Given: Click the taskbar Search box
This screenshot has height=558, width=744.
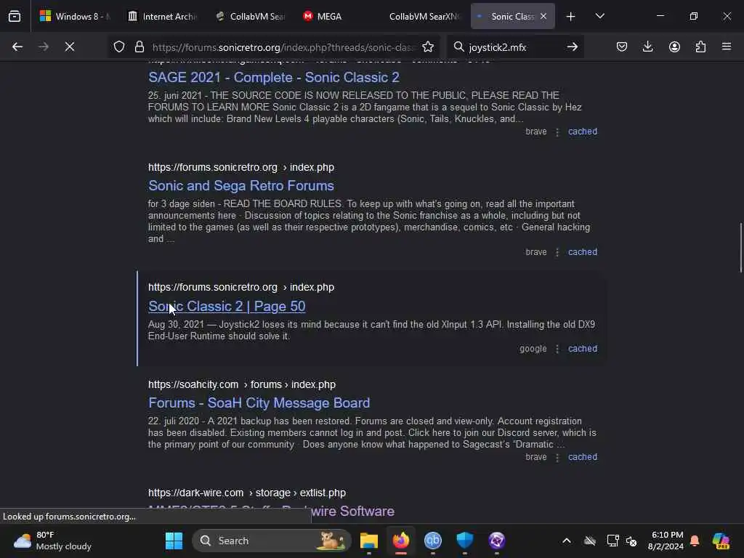Looking at the screenshot, I should click(x=272, y=541).
